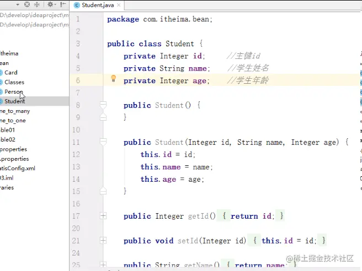This screenshot has width=362, height=271.
Task: Select the 'ean' (bean) package node
Action: click(4, 63)
